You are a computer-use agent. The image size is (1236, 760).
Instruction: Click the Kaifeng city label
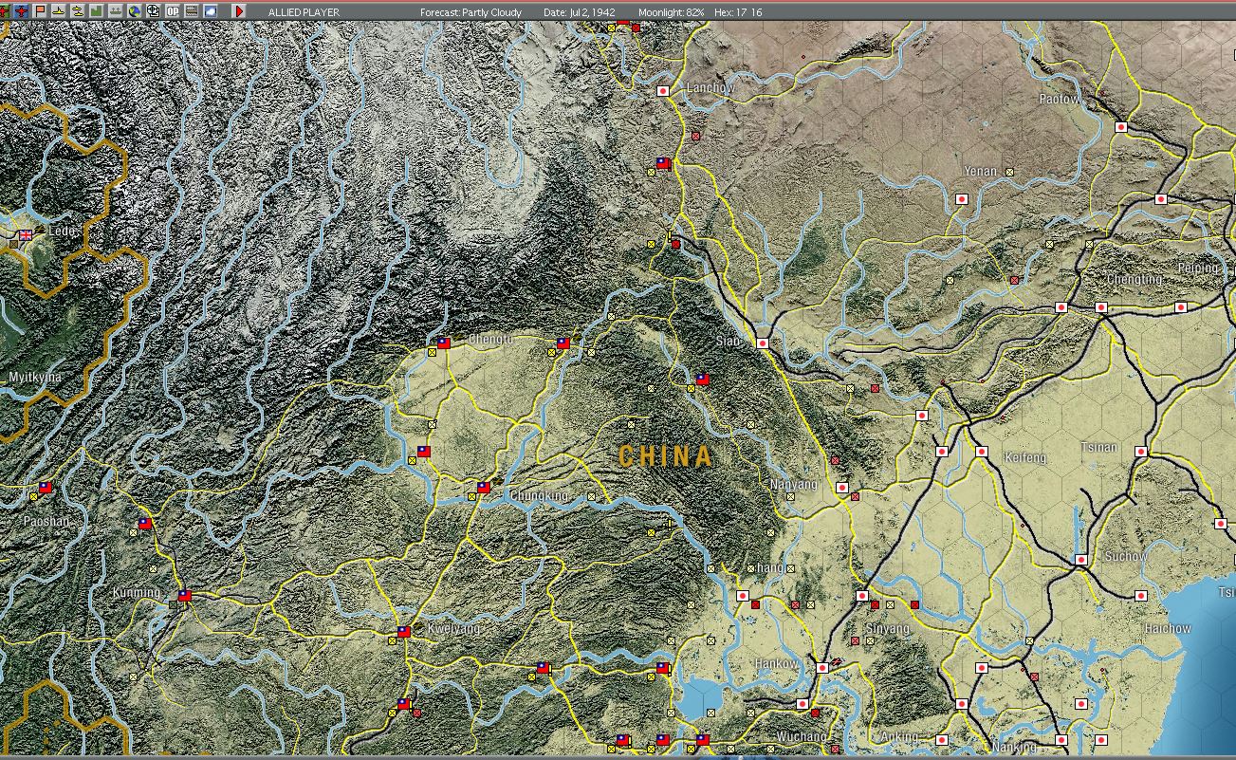click(x=1025, y=458)
